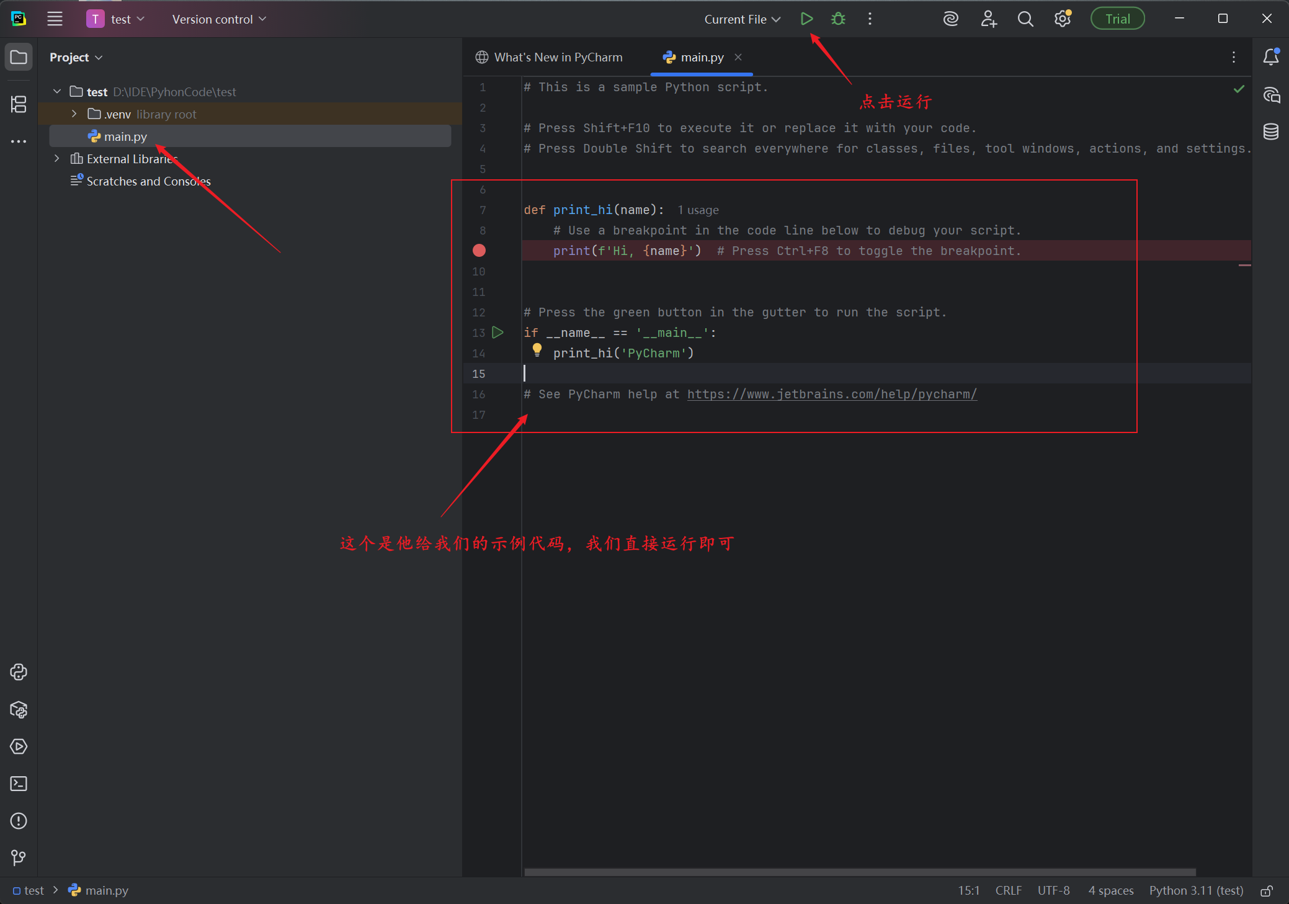Click the Trial license button
Viewport: 1289px width, 904px height.
click(1117, 19)
